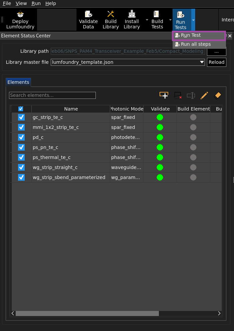The image size is (234, 331).
Task: Choose Run Test from dropdown menu
Action: pyautogui.click(x=199, y=35)
